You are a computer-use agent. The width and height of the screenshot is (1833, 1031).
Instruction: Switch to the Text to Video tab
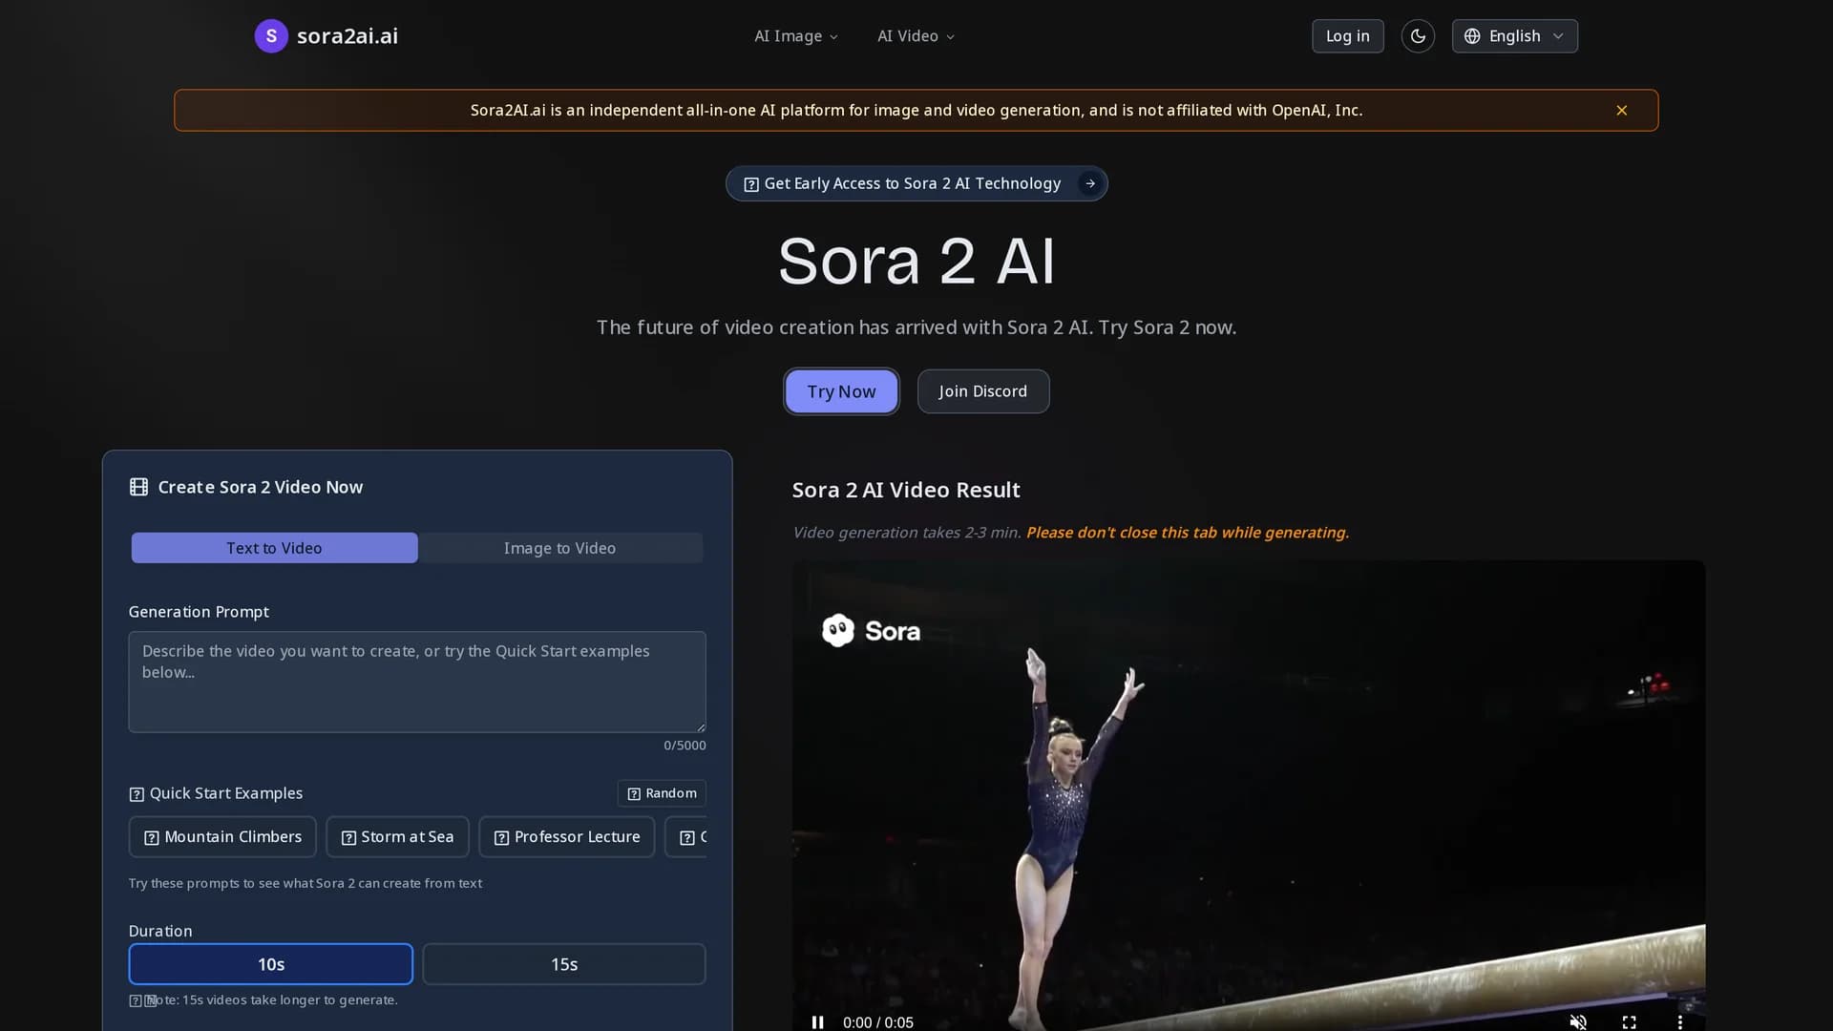274,548
